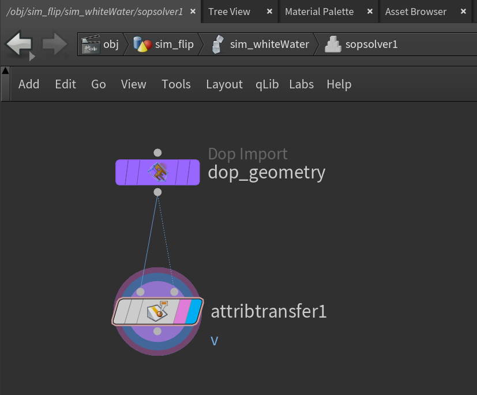This screenshot has height=395, width=477.
Task: Collapse the pane using the top-left triangle
Action: click(x=5, y=70)
